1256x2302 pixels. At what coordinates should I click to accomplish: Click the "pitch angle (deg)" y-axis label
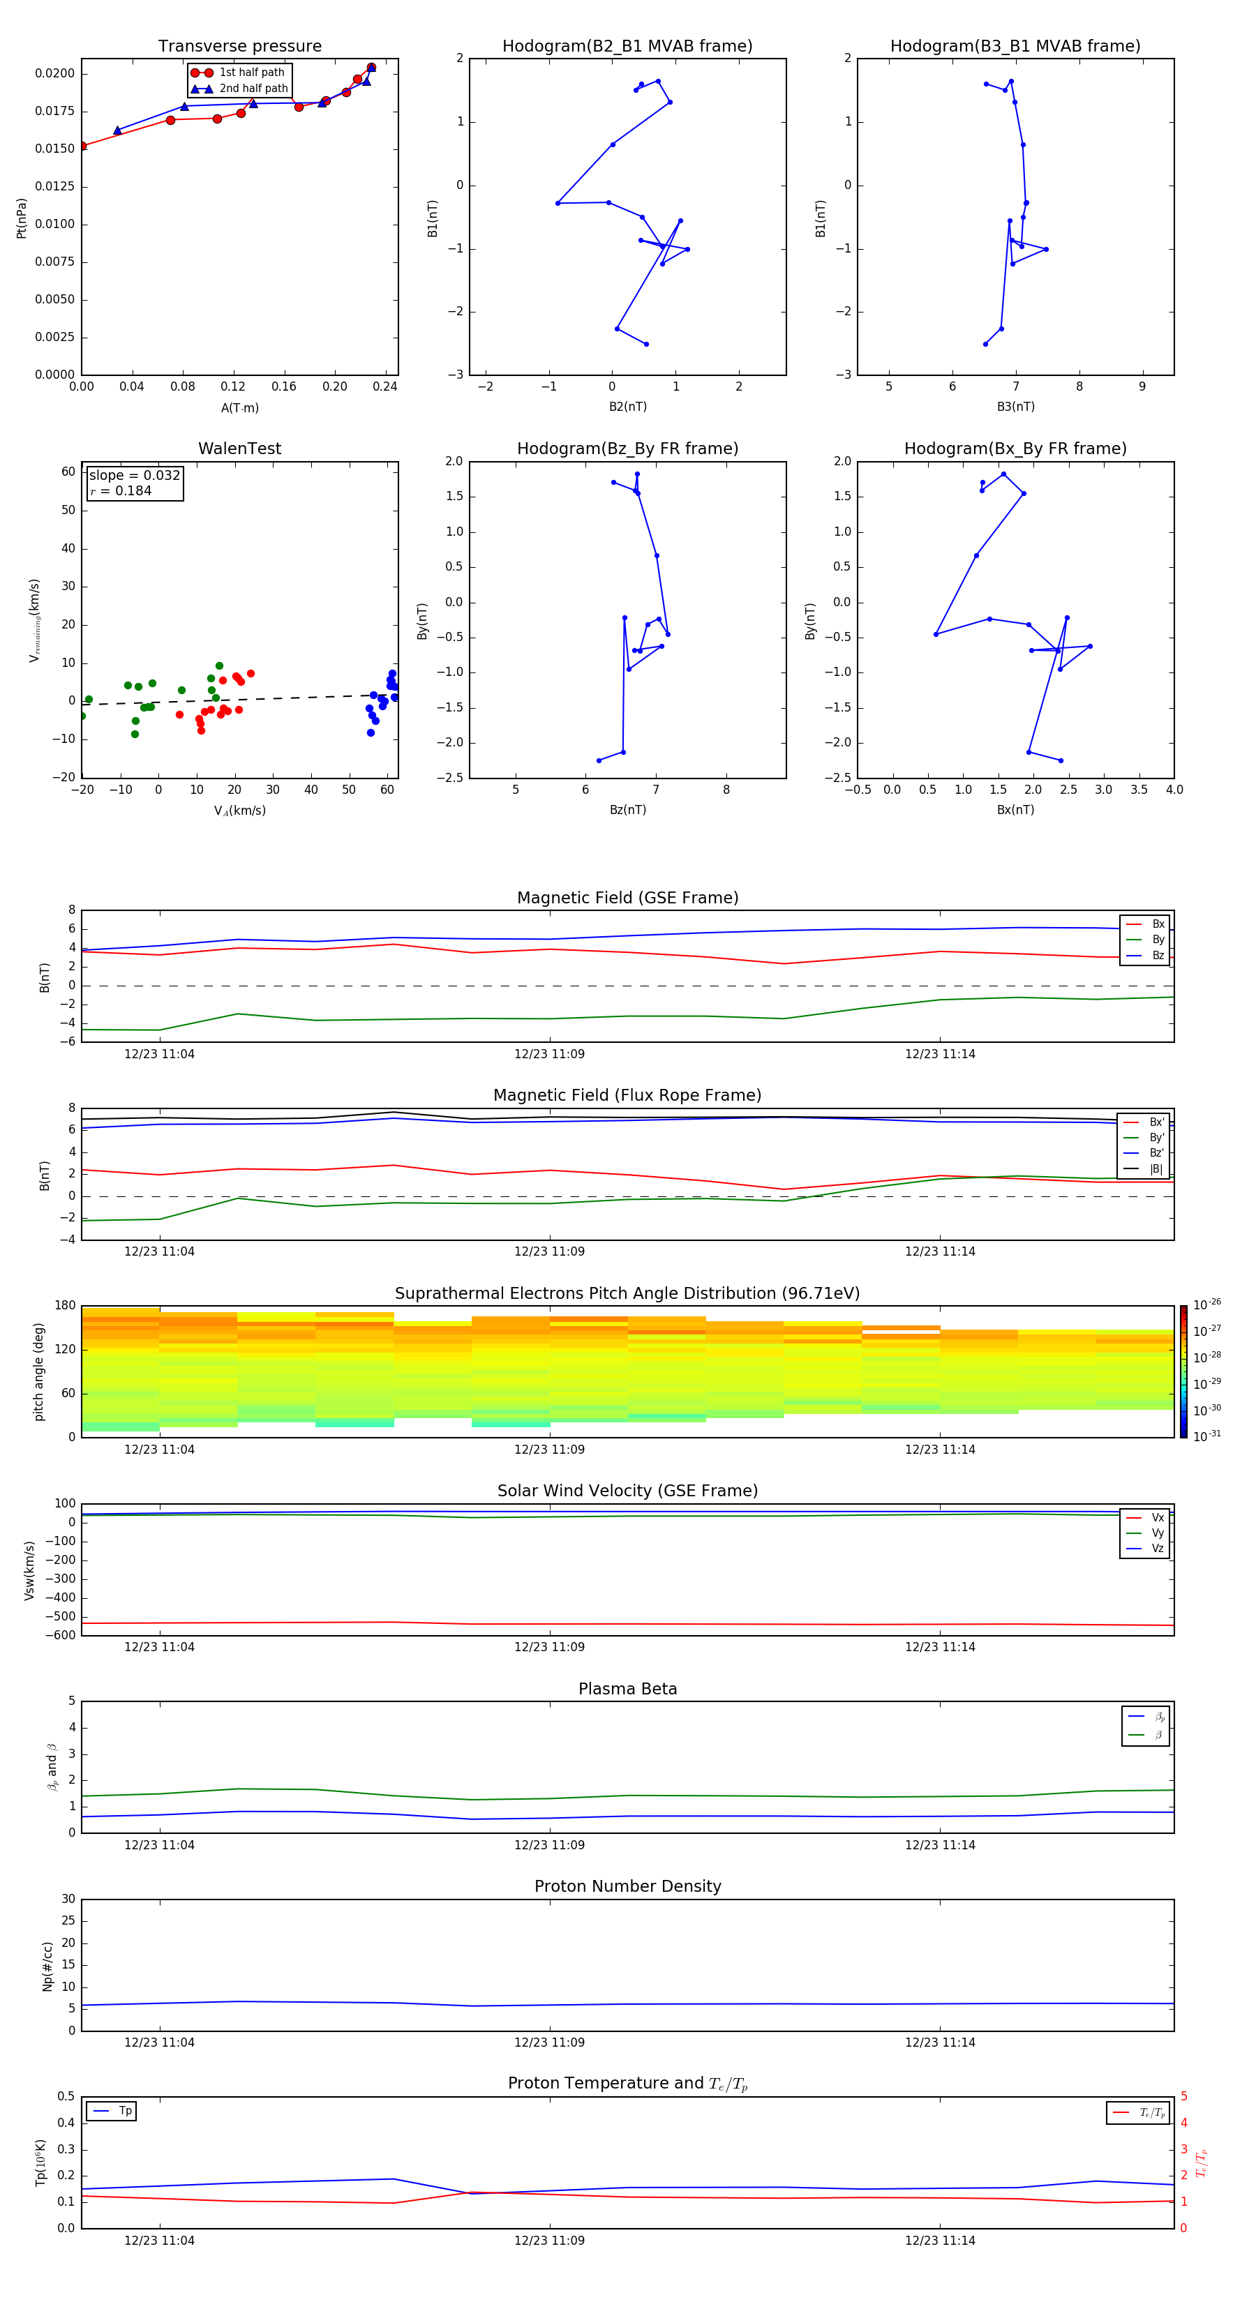38,1371
